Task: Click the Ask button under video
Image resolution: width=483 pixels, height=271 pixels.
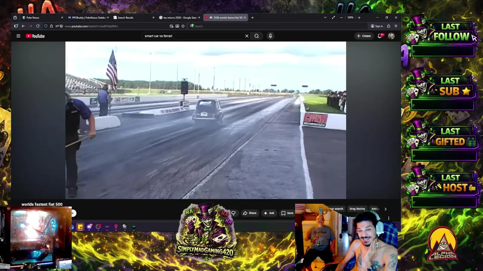Action: (x=269, y=213)
